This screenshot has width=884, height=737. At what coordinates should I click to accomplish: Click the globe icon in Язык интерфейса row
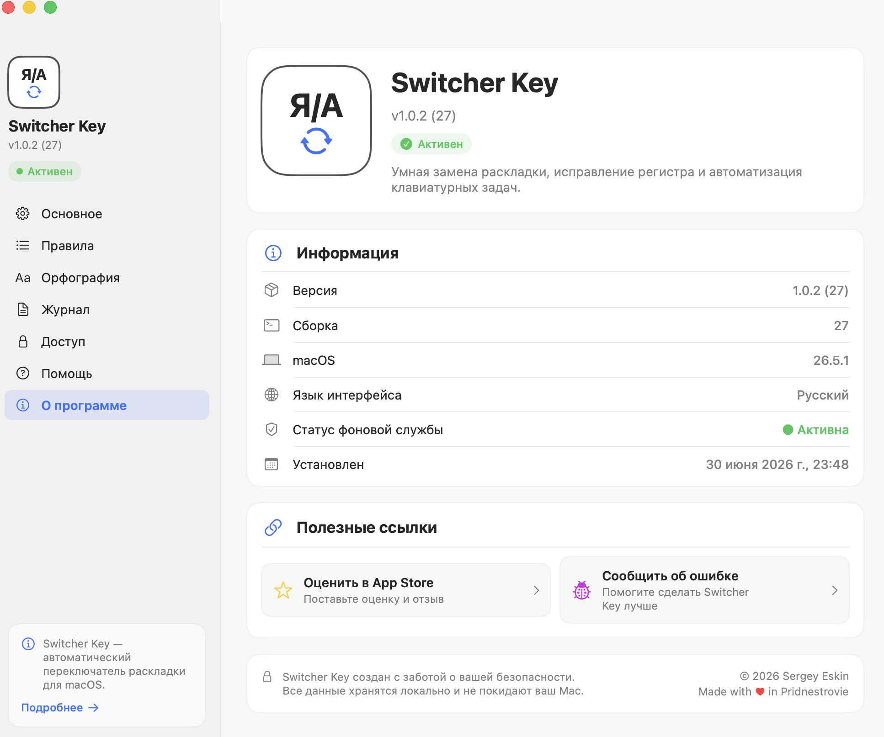pos(272,395)
